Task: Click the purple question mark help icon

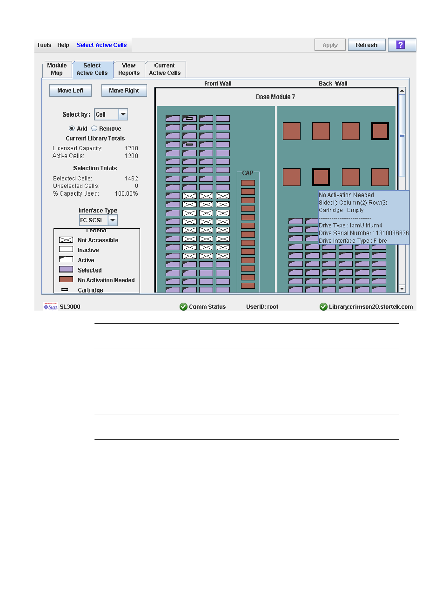Action: tap(402, 45)
